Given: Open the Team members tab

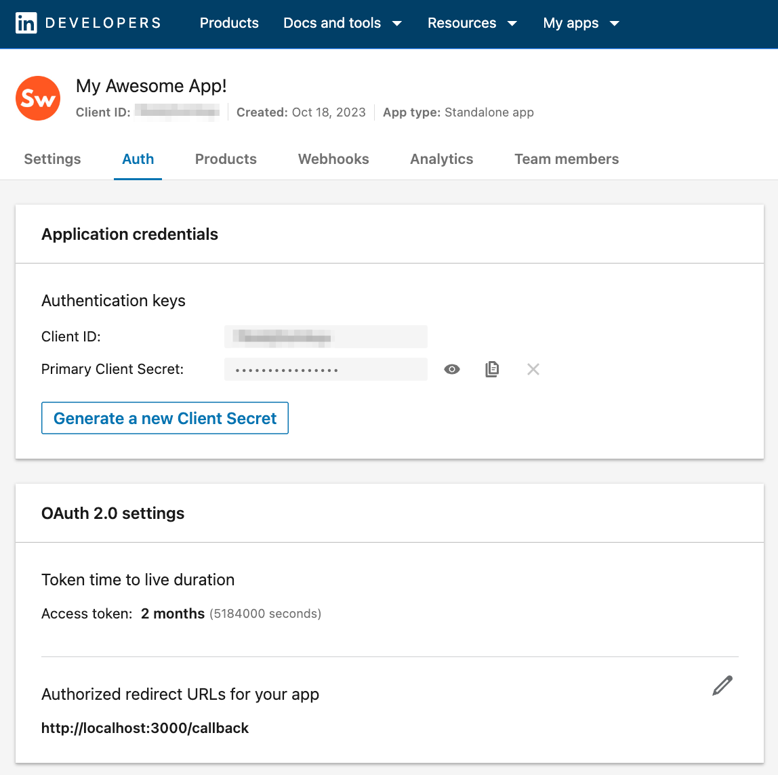Looking at the screenshot, I should tap(567, 159).
